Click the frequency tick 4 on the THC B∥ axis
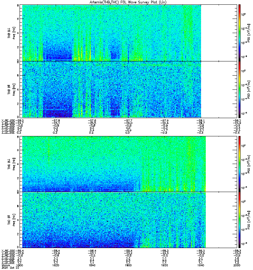 (x=18, y=220)
